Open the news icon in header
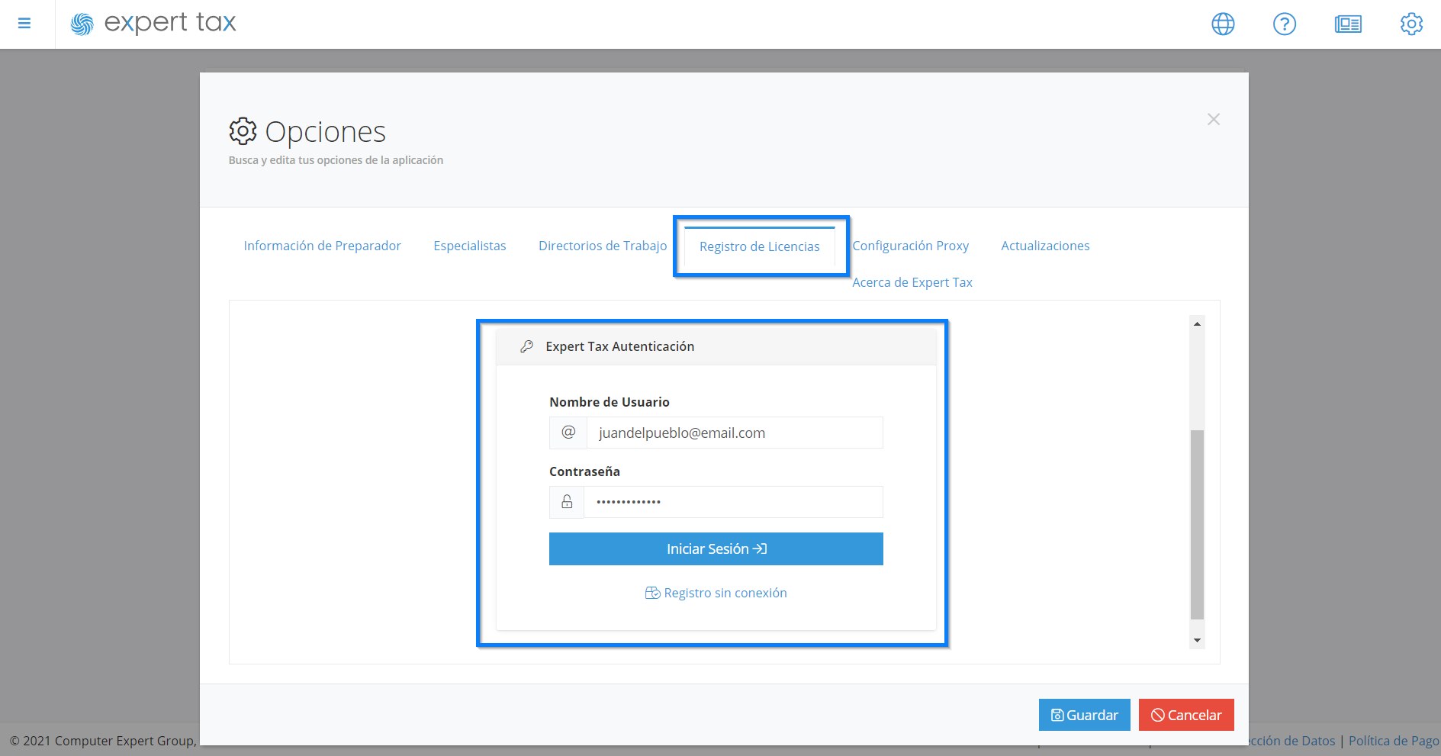Screen dimensions: 1441x756 1348,24
